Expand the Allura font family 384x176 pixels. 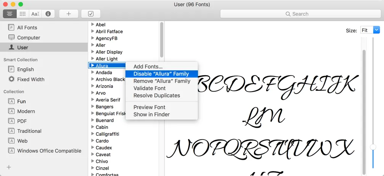[x=93, y=65]
